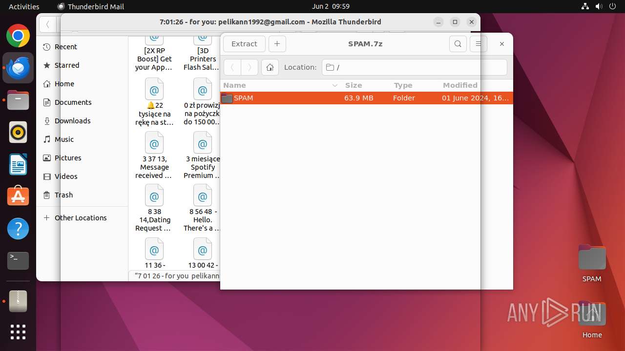Open the Thunderbird Mail app menu in top bar
The height and width of the screenshot is (351, 625).
point(91,6)
